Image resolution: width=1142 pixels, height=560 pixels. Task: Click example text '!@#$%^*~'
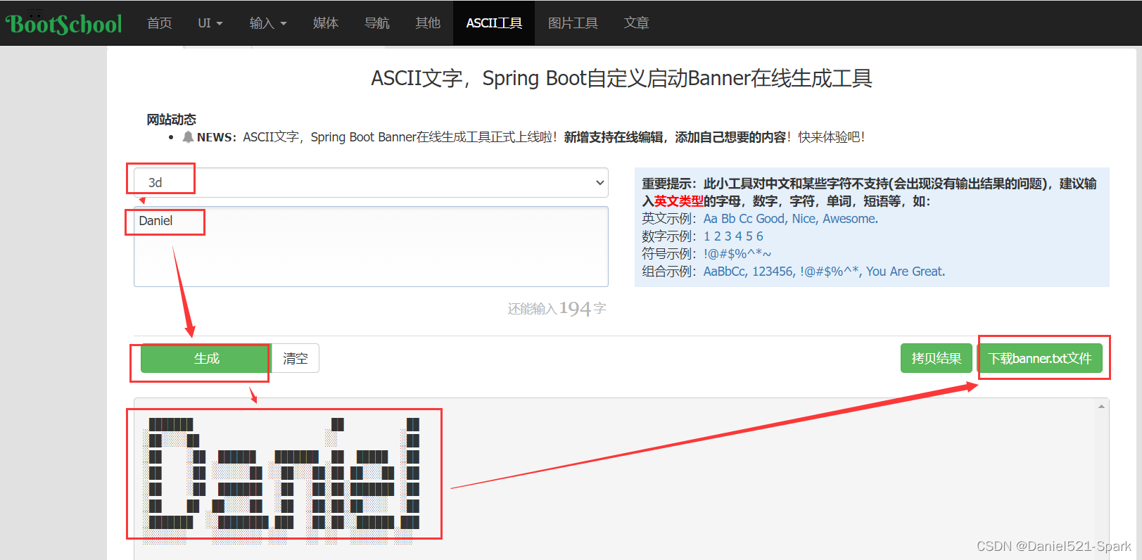tap(737, 254)
